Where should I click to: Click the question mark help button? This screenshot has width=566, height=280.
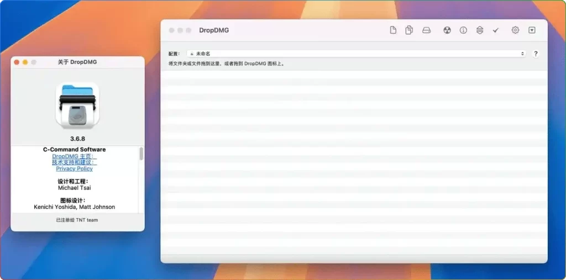click(x=536, y=54)
